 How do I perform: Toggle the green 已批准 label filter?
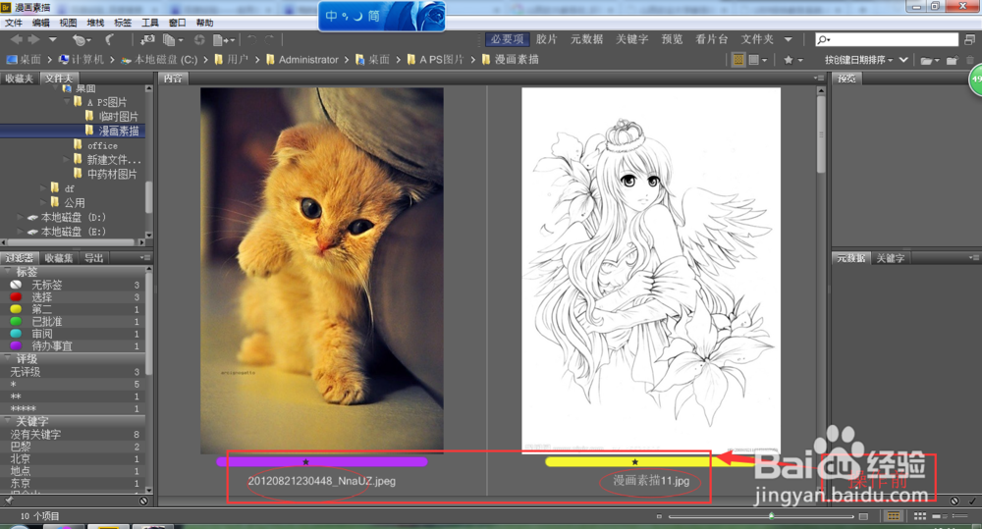click(x=73, y=322)
